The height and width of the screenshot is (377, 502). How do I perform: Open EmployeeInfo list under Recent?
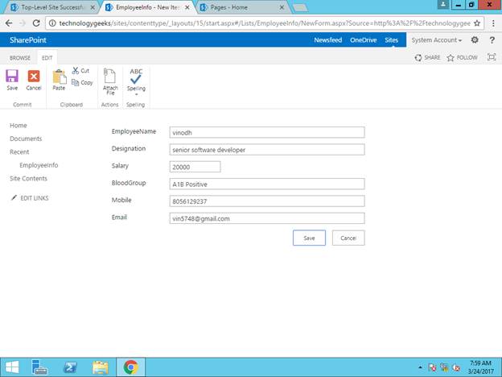point(39,165)
